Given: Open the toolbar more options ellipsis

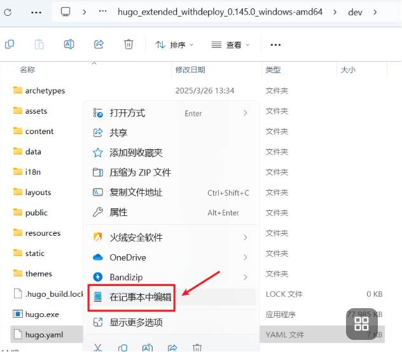Looking at the screenshot, I should pos(275,45).
